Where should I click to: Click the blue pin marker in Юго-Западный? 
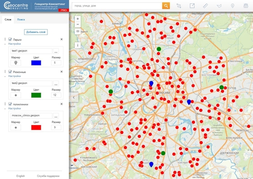[151, 164]
